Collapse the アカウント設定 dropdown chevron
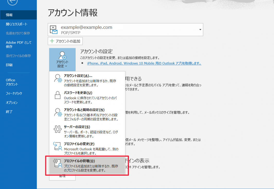The height and width of the screenshot is (189, 274). 66,66
